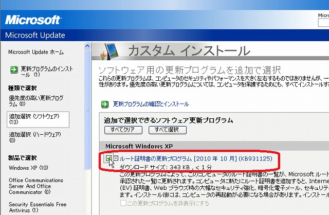Click green arrow icon beside 更新プログラムのインストール

(x=14, y=69)
